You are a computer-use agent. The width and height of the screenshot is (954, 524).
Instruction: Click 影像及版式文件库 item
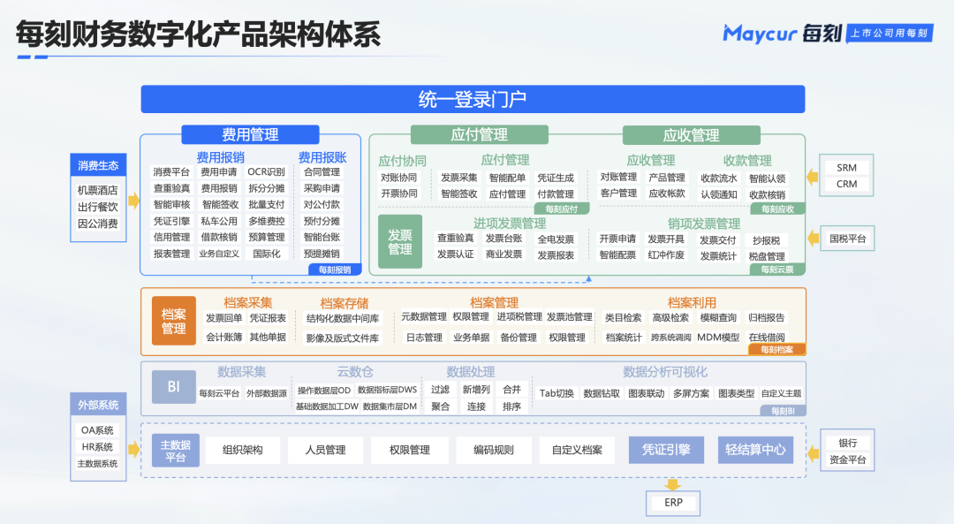pos(343,338)
